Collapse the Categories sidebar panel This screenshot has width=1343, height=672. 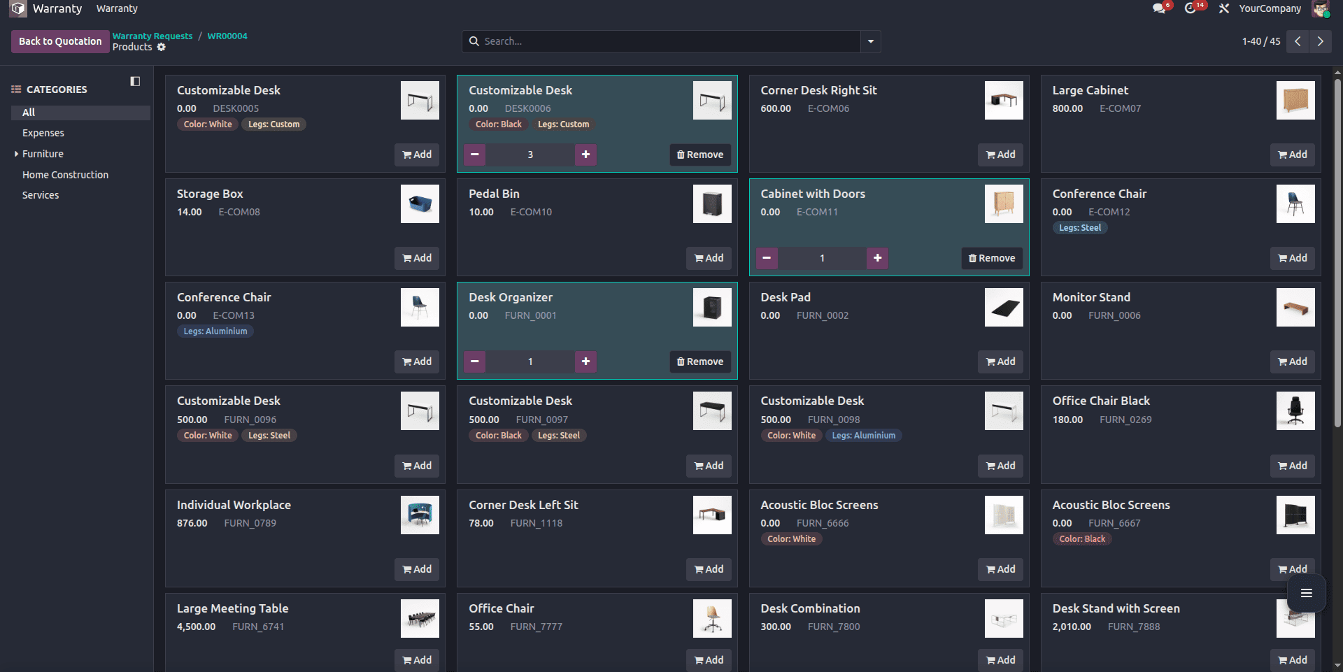point(134,81)
